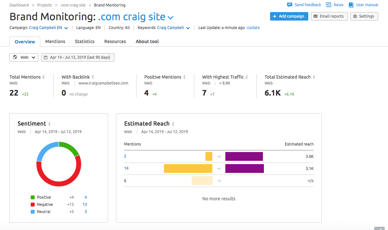Image resolution: width=388 pixels, height=230 pixels.
Task: Click the scroll-to-top button in the bottom corner
Action: pyautogui.click(x=380, y=228)
